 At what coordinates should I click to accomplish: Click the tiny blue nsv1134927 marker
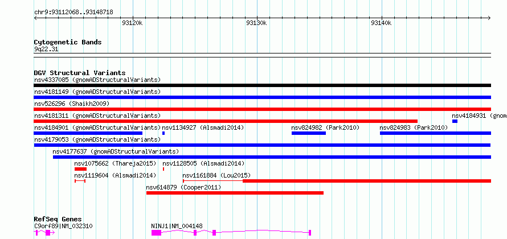click(x=163, y=133)
